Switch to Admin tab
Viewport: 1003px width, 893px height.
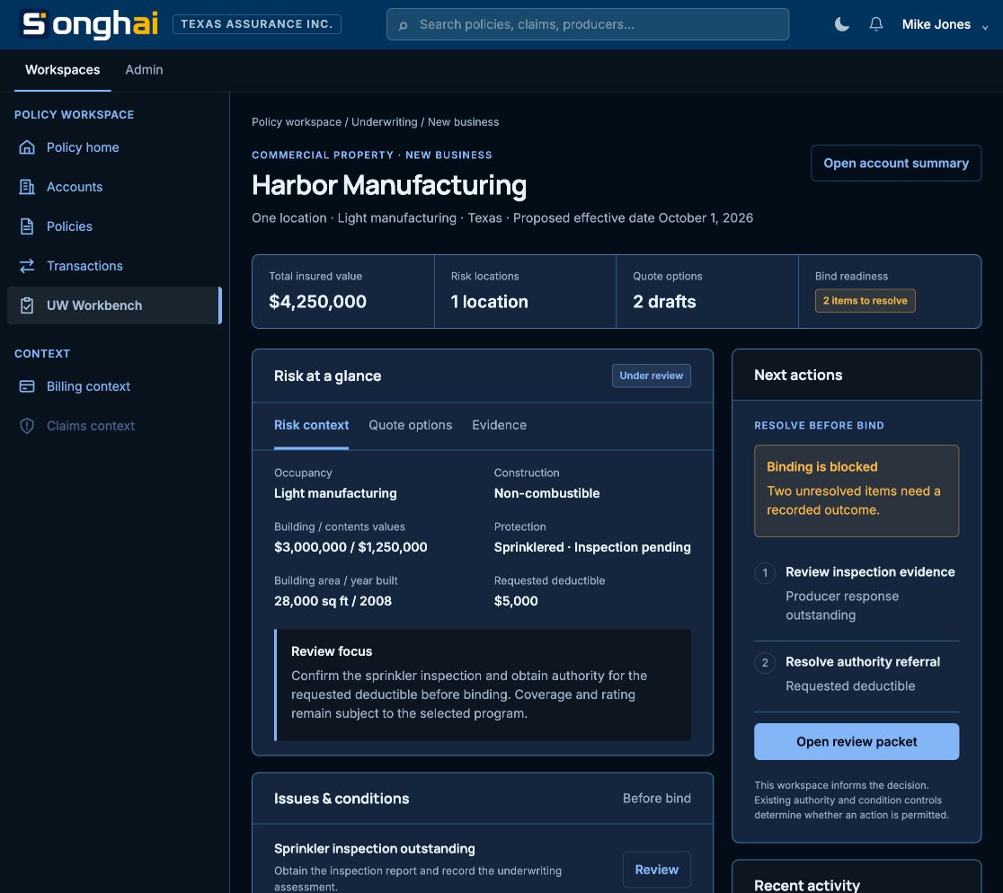pyautogui.click(x=144, y=70)
